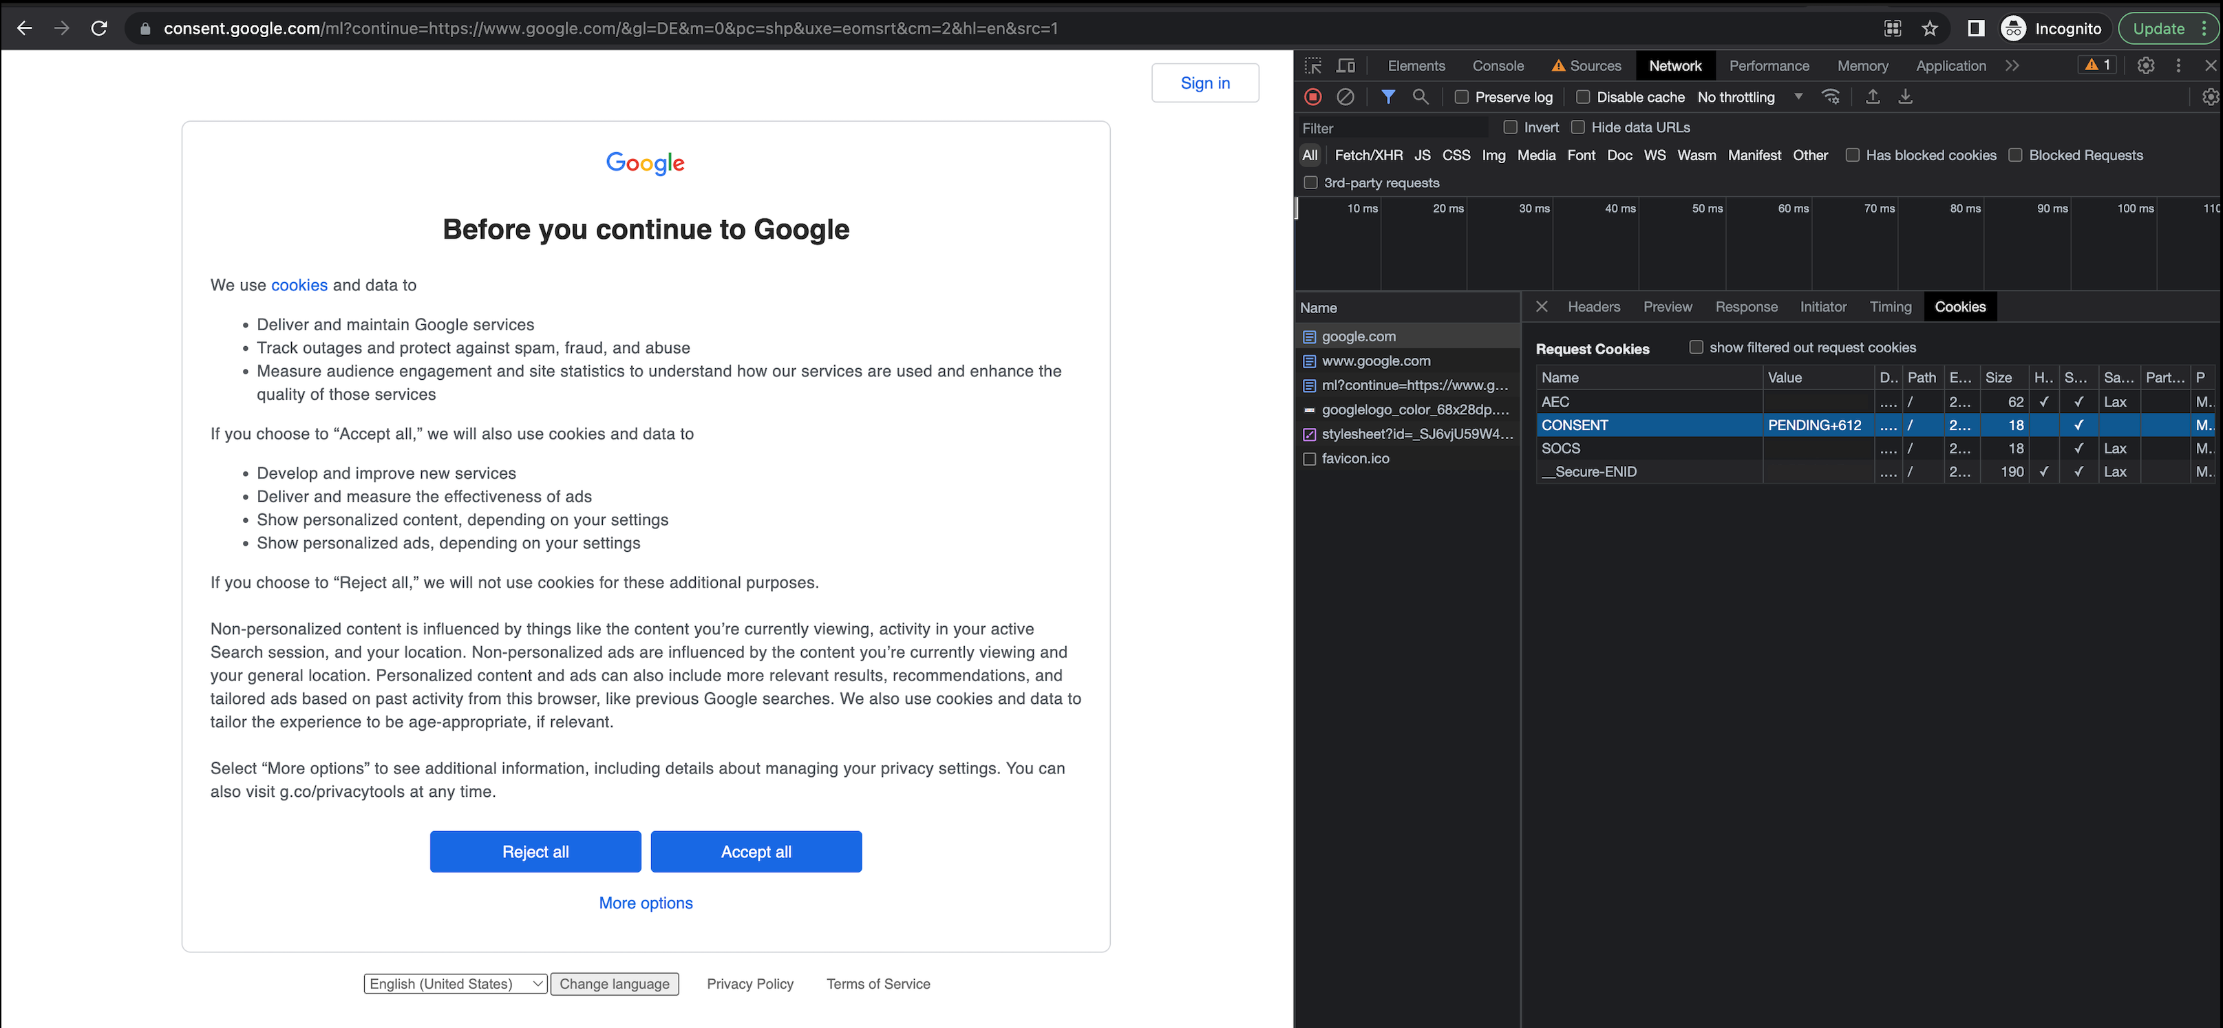Open the inspect element picker tool

click(1312, 65)
